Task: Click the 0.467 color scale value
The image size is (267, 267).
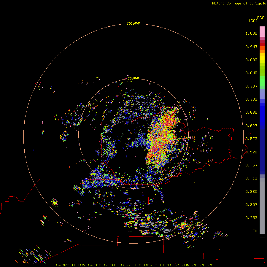Action: 251,165
